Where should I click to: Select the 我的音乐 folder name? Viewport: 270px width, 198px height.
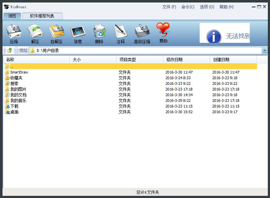18,101
